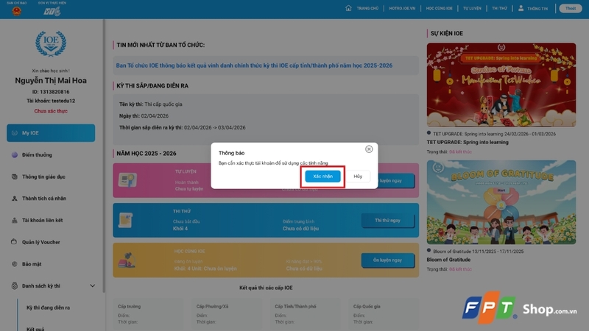Click the Điểm thưởng sidebar icon
Image resolution: width=589 pixels, height=331 pixels.
[x=15, y=154]
